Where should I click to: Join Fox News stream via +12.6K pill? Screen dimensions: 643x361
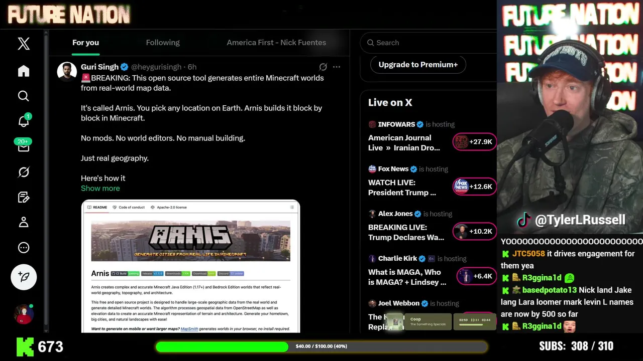pos(474,187)
